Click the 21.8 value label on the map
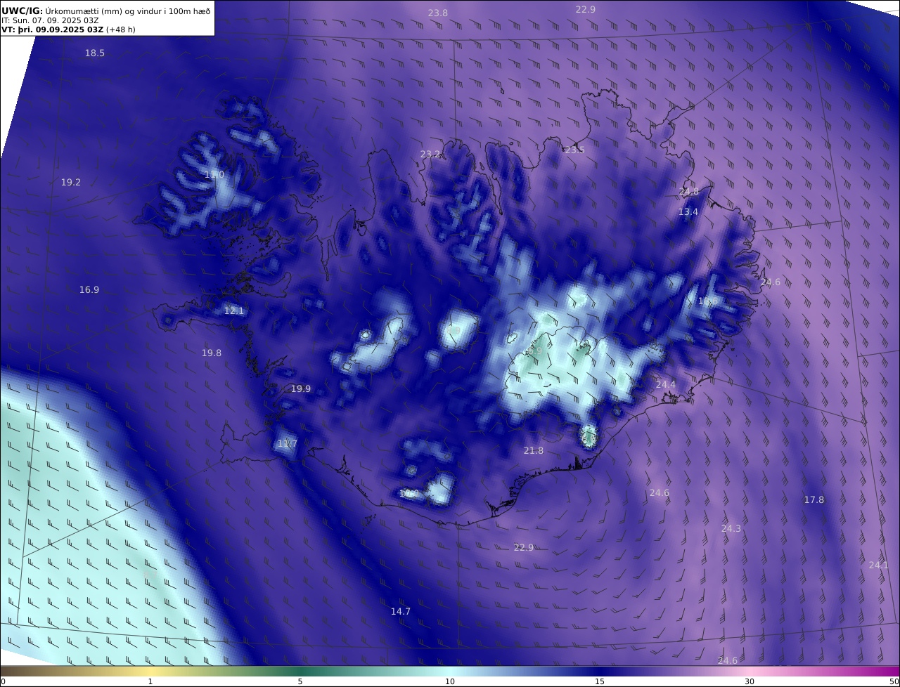 click(534, 451)
